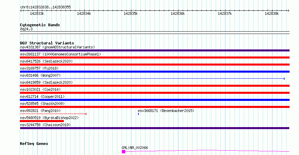The height and width of the screenshot is (155, 299).
Task: Click the 142838k ruler tick label
Action: [272, 14]
